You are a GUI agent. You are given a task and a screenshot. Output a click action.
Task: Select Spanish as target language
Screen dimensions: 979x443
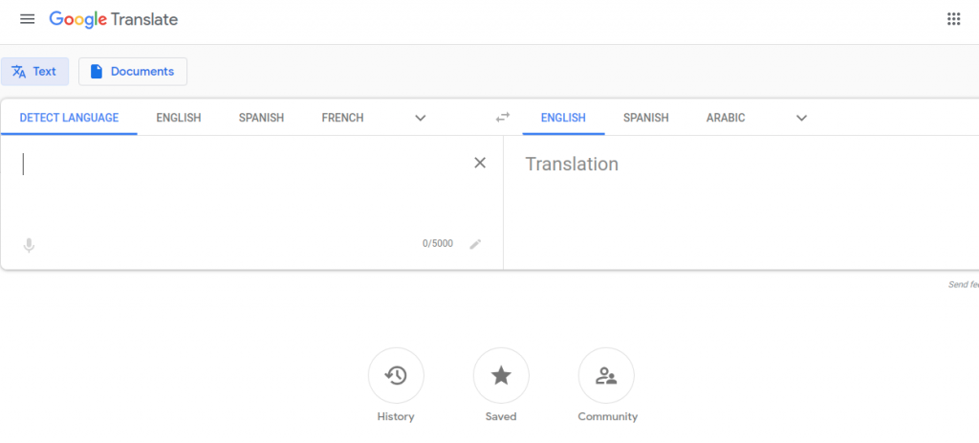click(x=645, y=118)
